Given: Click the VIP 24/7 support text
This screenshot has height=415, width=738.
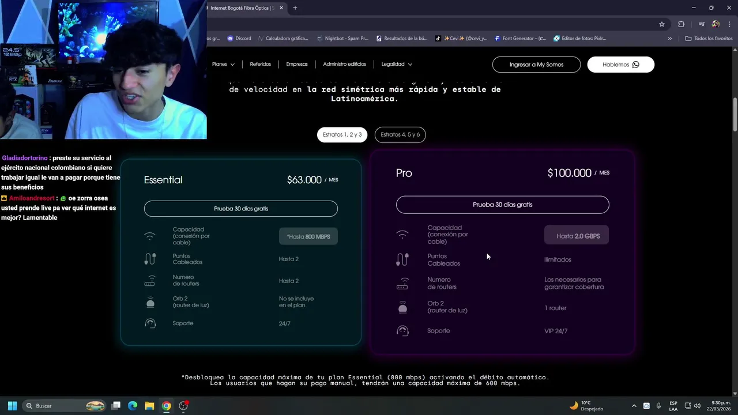Looking at the screenshot, I should click(556, 331).
